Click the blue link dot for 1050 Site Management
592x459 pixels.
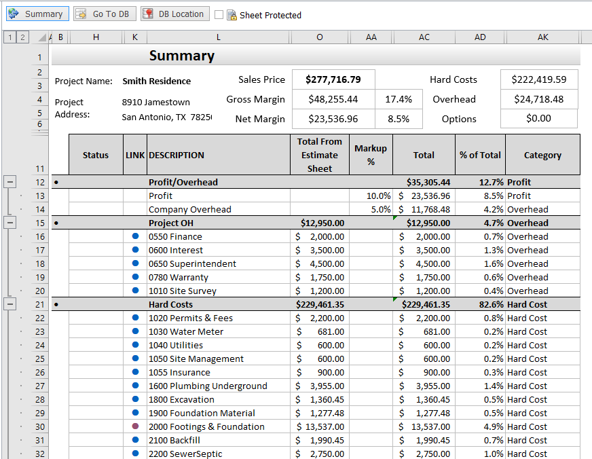click(x=135, y=359)
